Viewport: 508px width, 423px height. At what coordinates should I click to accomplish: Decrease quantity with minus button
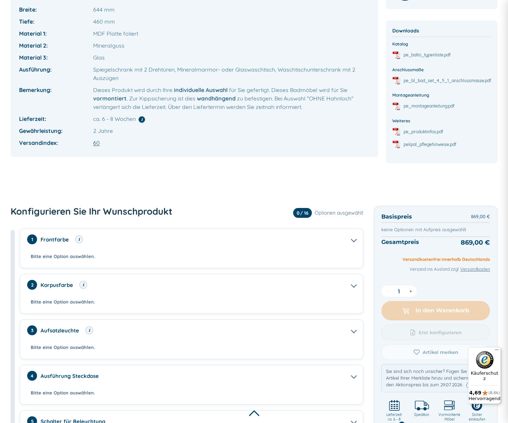click(387, 291)
